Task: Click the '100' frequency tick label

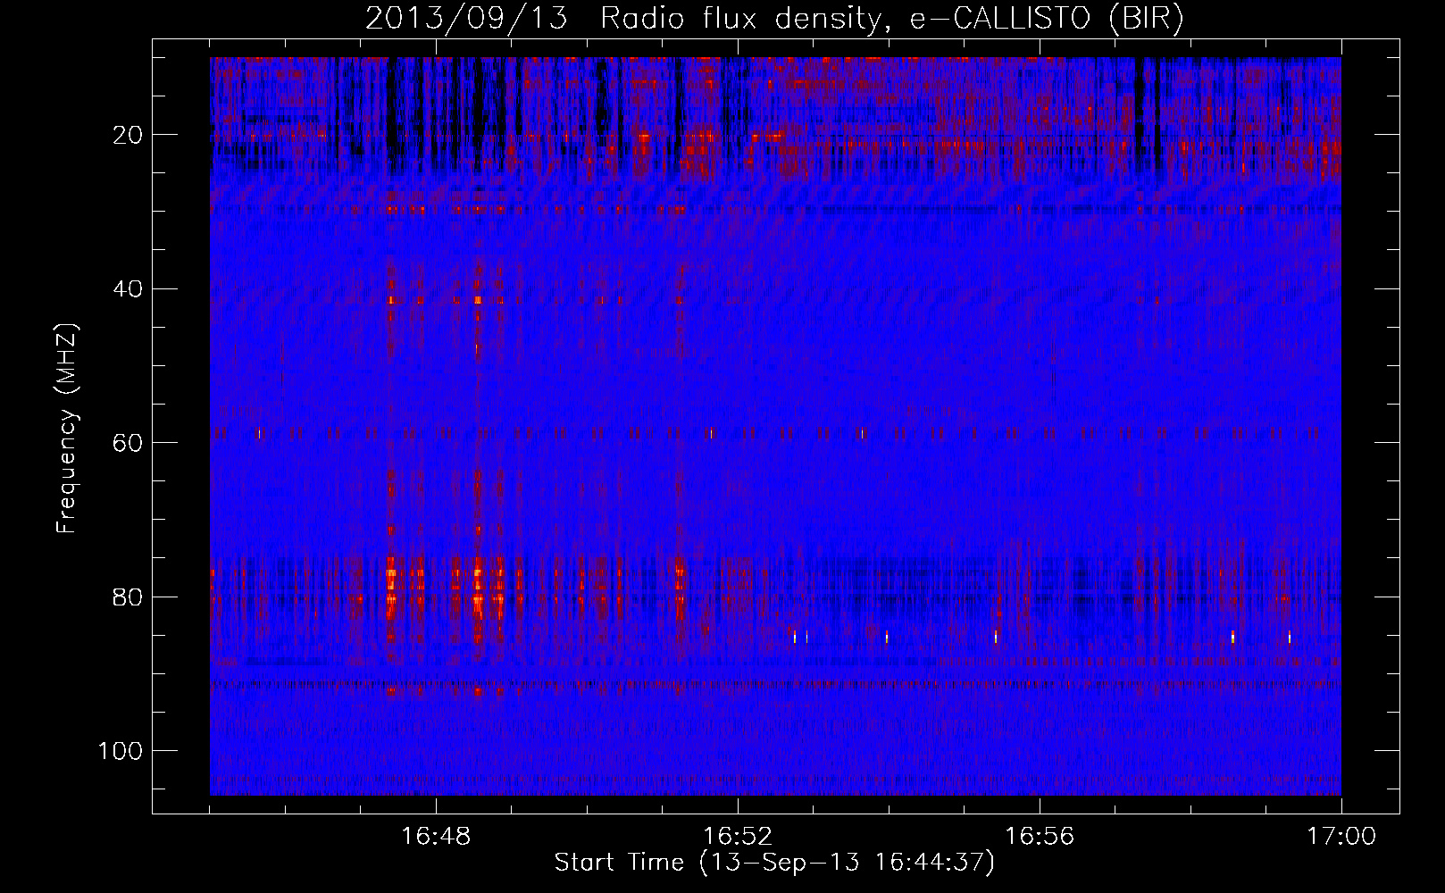Action: (121, 751)
